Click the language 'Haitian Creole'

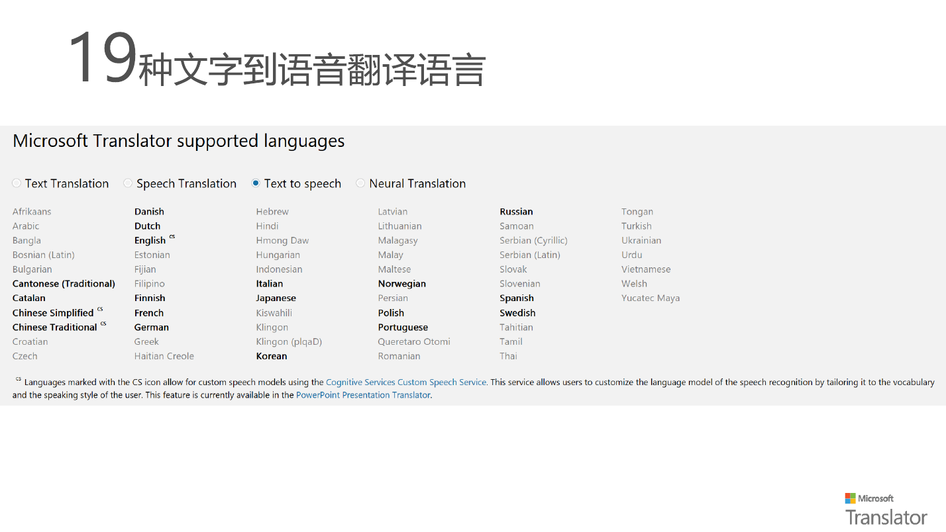coord(164,356)
